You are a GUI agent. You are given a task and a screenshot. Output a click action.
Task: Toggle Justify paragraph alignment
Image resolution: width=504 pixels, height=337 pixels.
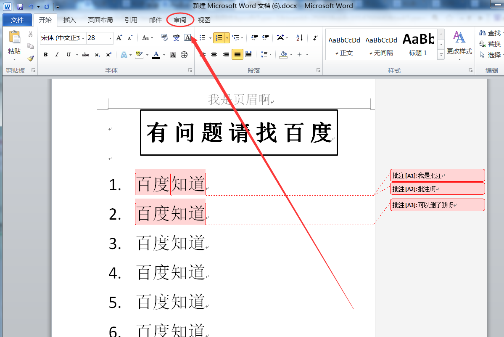coord(237,54)
